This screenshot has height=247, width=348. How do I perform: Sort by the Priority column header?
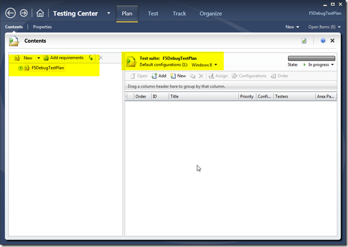[x=247, y=97]
